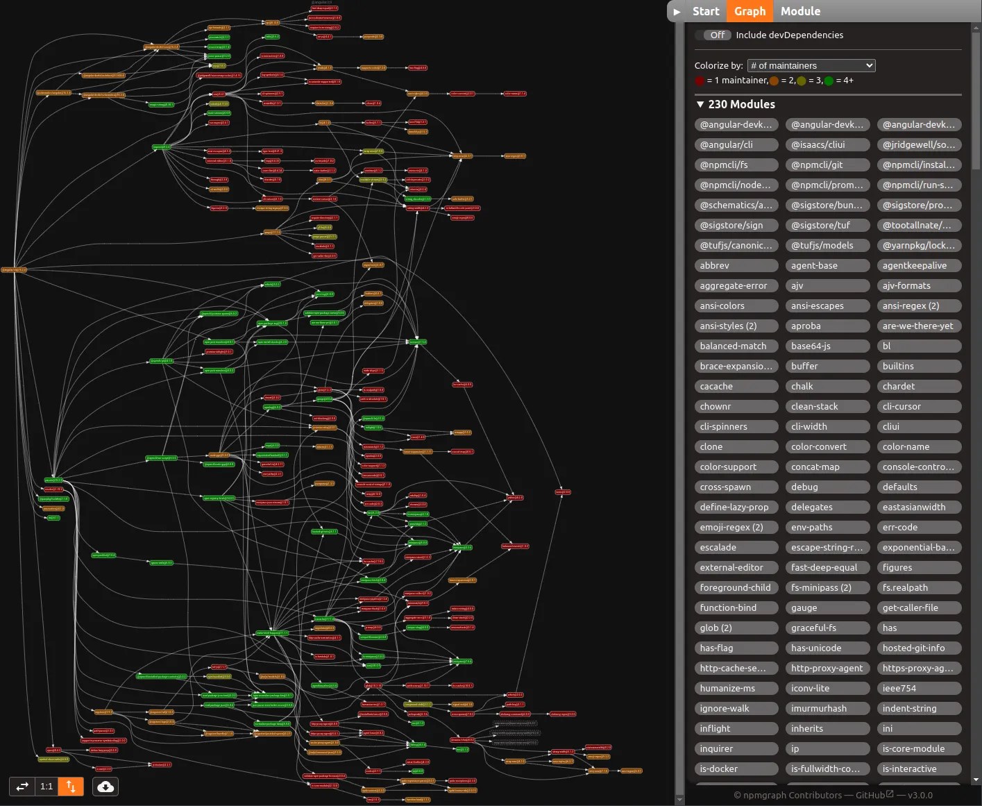Select the @sigstore/tuf module chip
The image size is (982, 806).
(828, 225)
